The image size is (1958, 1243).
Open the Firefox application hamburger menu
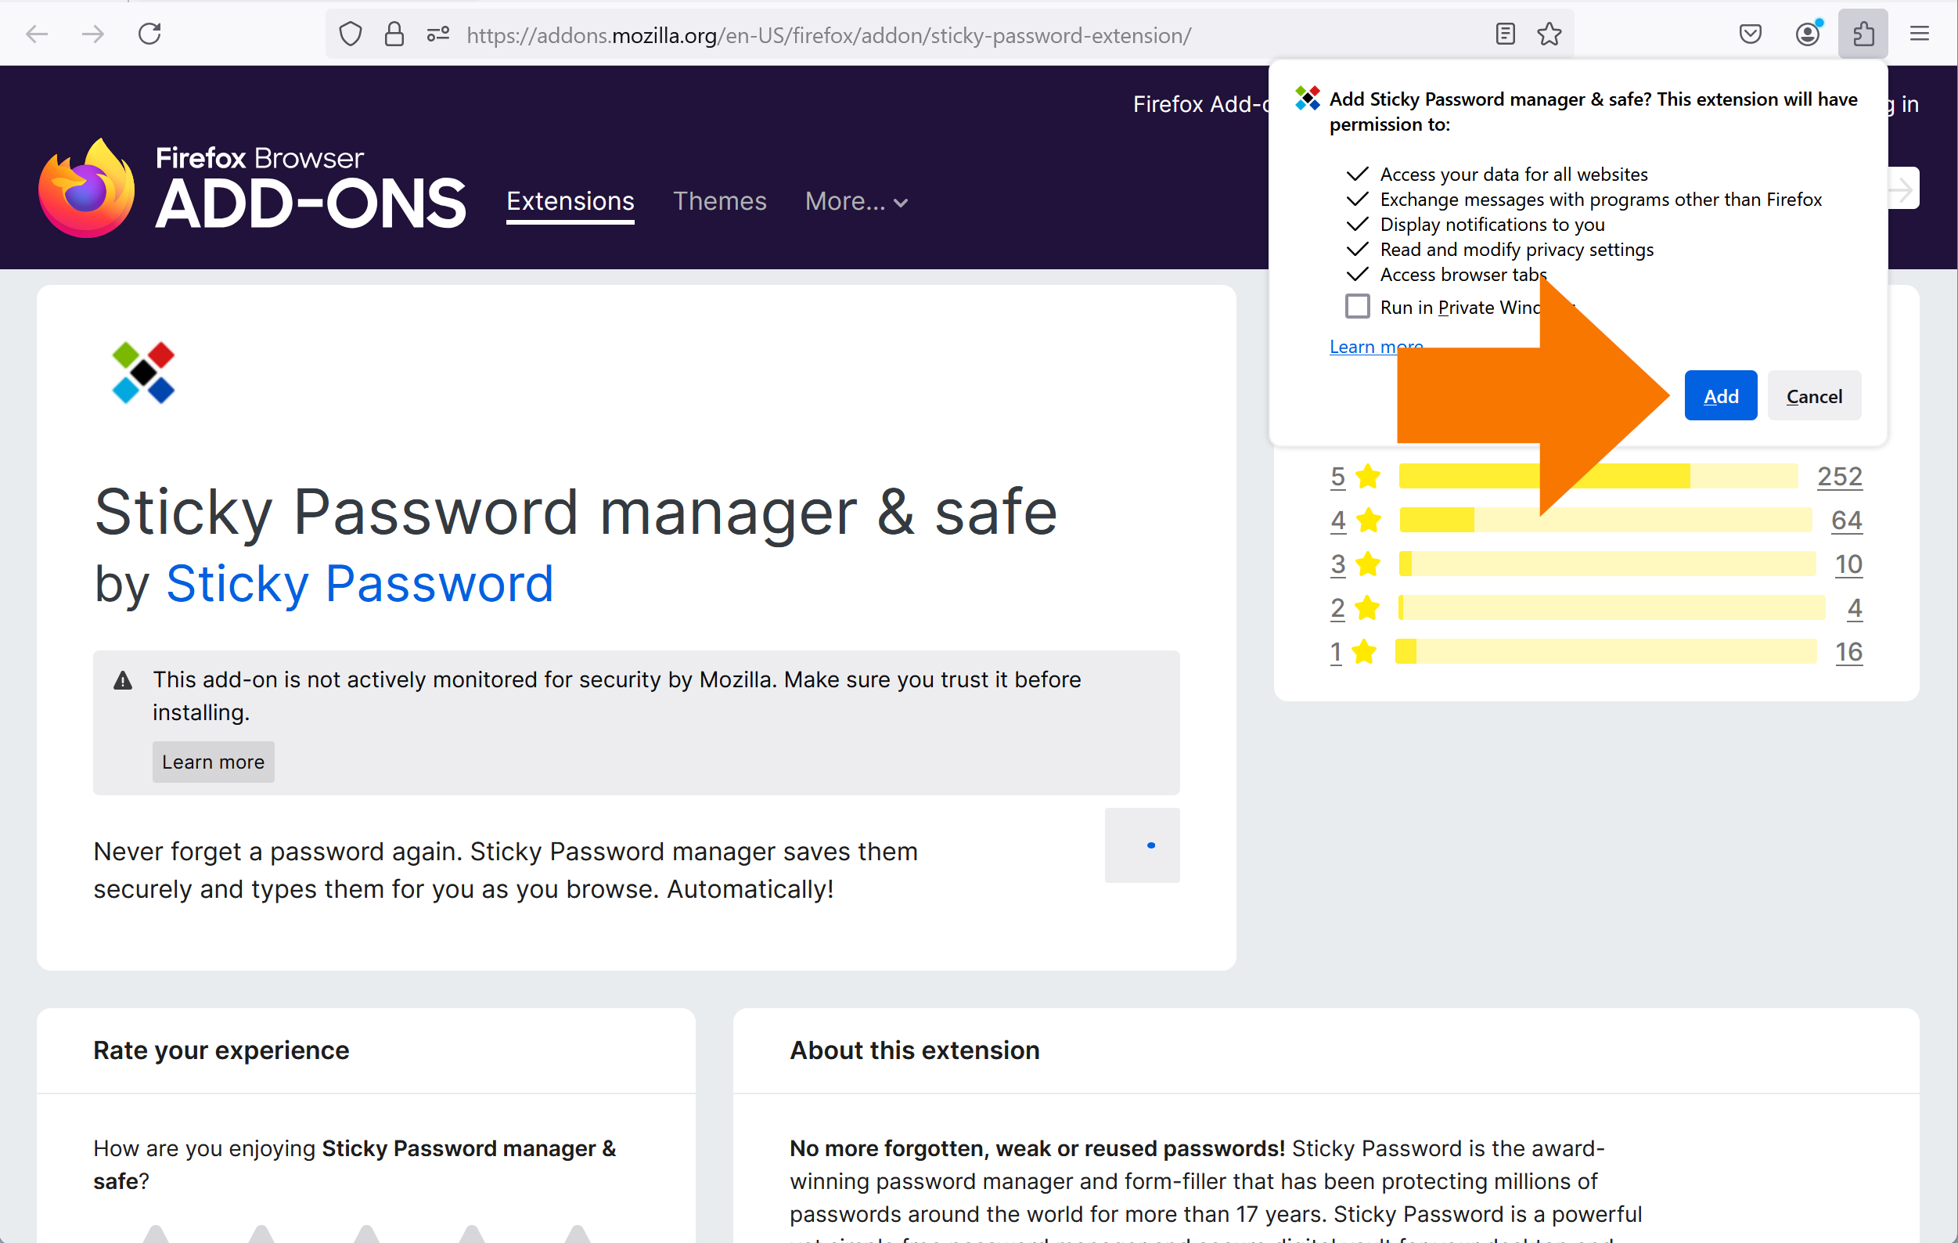[1920, 34]
